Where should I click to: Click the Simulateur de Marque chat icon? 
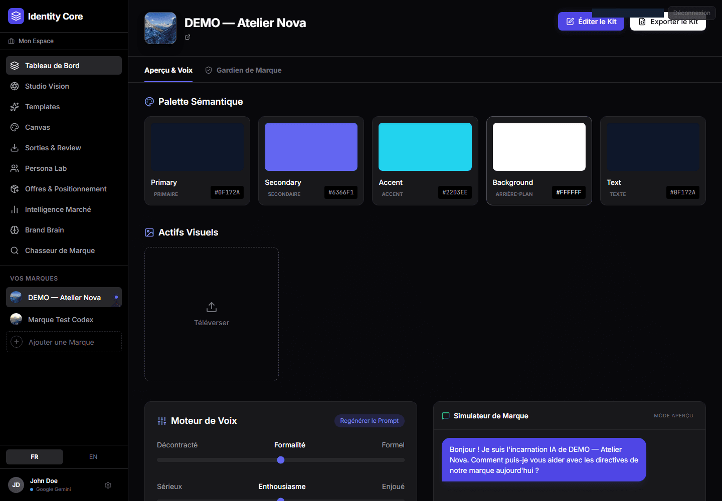click(x=446, y=416)
